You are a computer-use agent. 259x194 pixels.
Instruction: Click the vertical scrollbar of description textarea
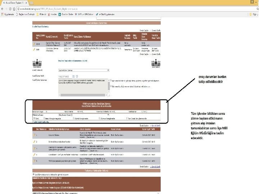click(109, 86)
